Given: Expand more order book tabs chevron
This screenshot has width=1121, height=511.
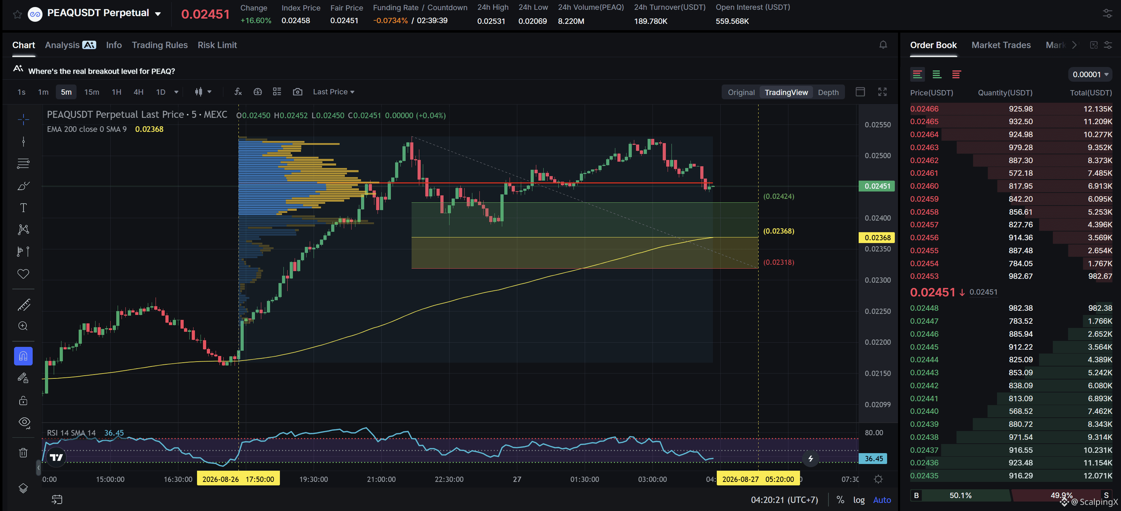Looking at the screenshot, I should pos(1074,45).
